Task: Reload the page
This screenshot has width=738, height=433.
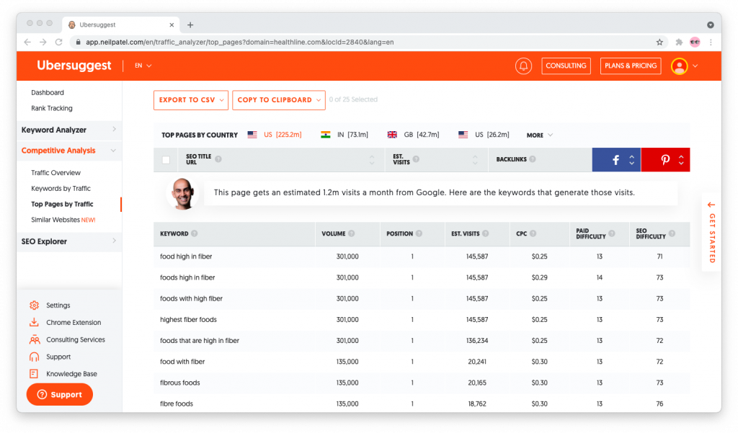Action: pyautogui.click(x=59, y=42)
